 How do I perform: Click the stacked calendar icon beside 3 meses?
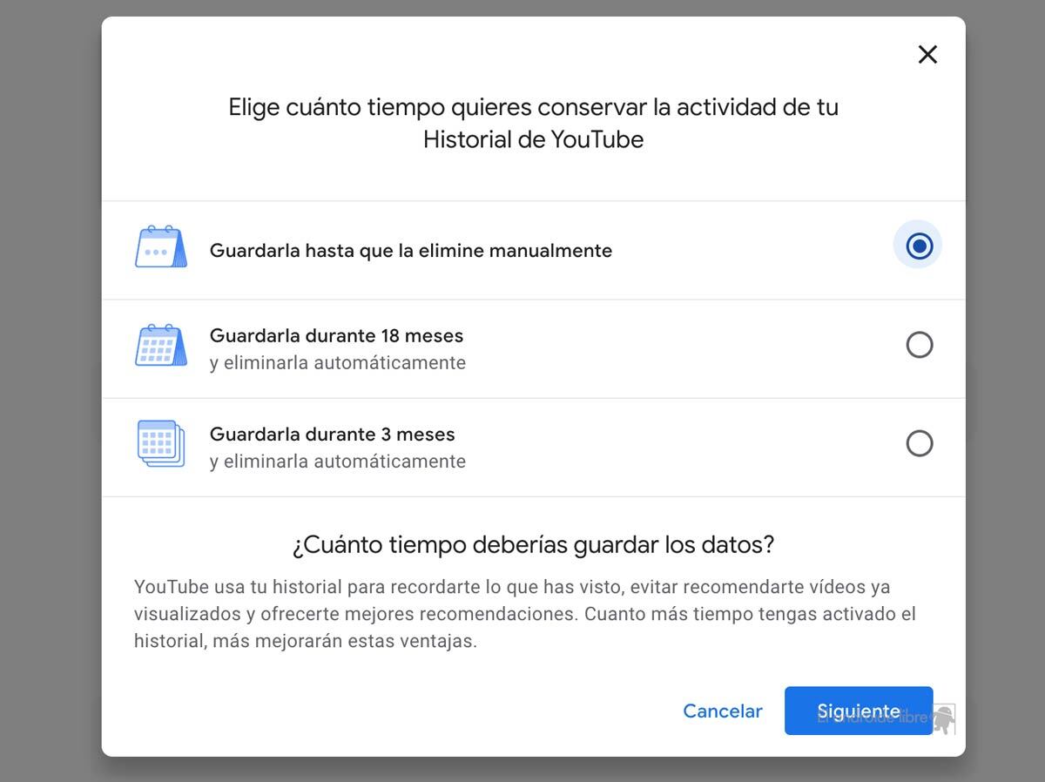point(160,444)
